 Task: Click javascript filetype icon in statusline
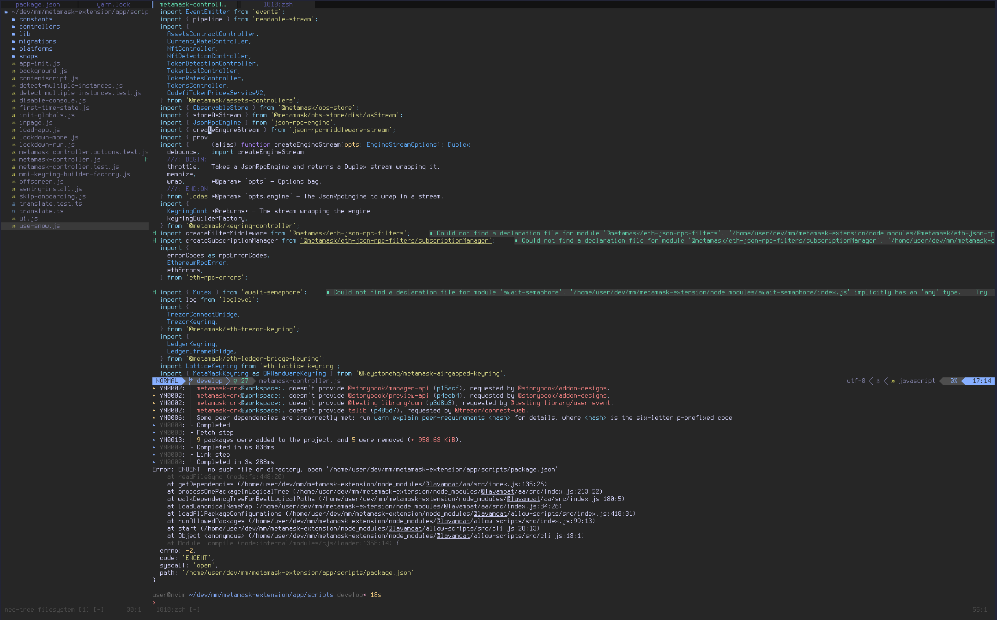893,381
